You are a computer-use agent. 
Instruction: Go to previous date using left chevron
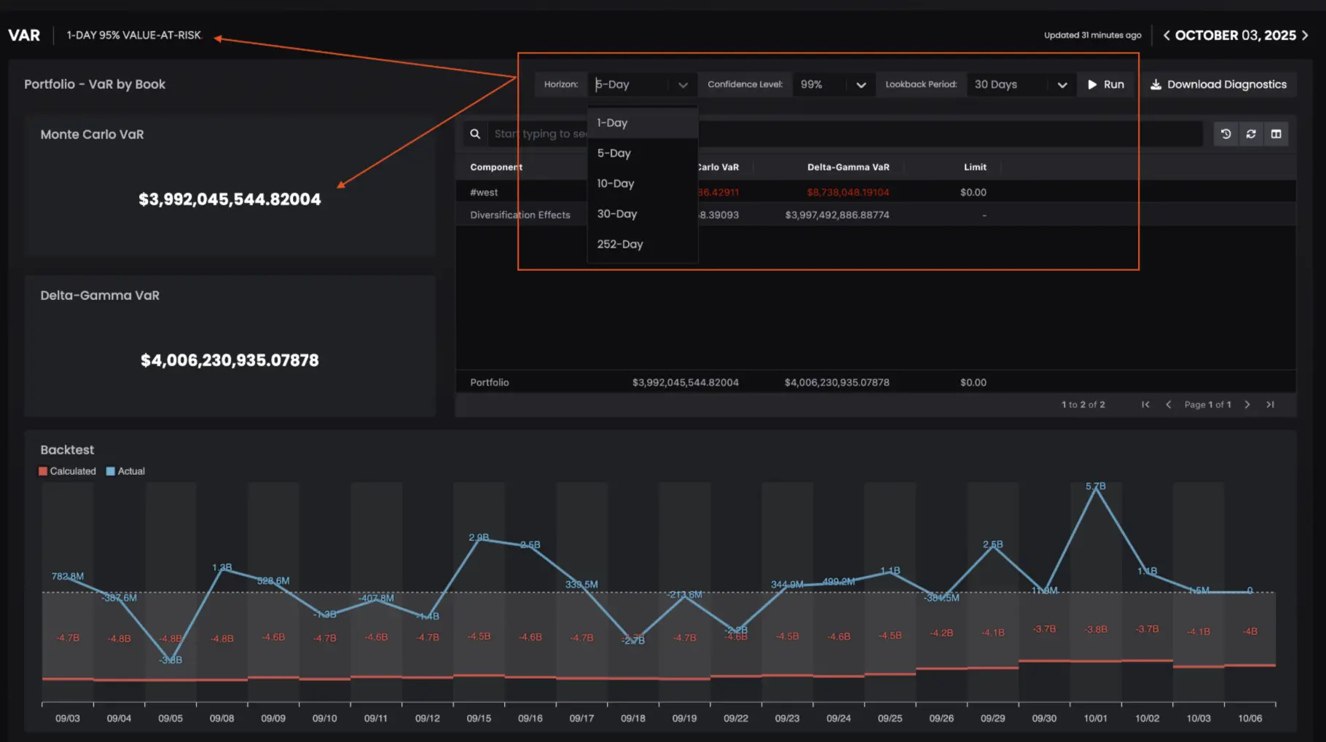click(1166, 35)
